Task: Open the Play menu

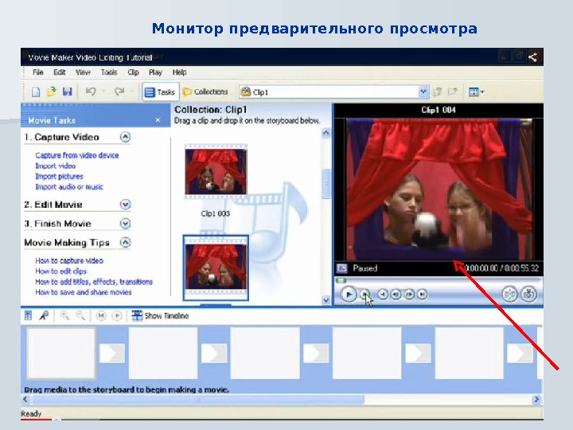Action: point(155,72)
